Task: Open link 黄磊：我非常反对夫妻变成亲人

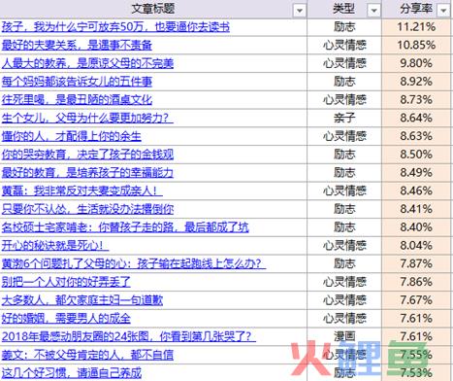Action: point(81,190)
